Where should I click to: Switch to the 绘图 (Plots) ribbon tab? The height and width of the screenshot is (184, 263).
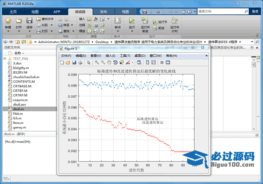click(35, 11)
